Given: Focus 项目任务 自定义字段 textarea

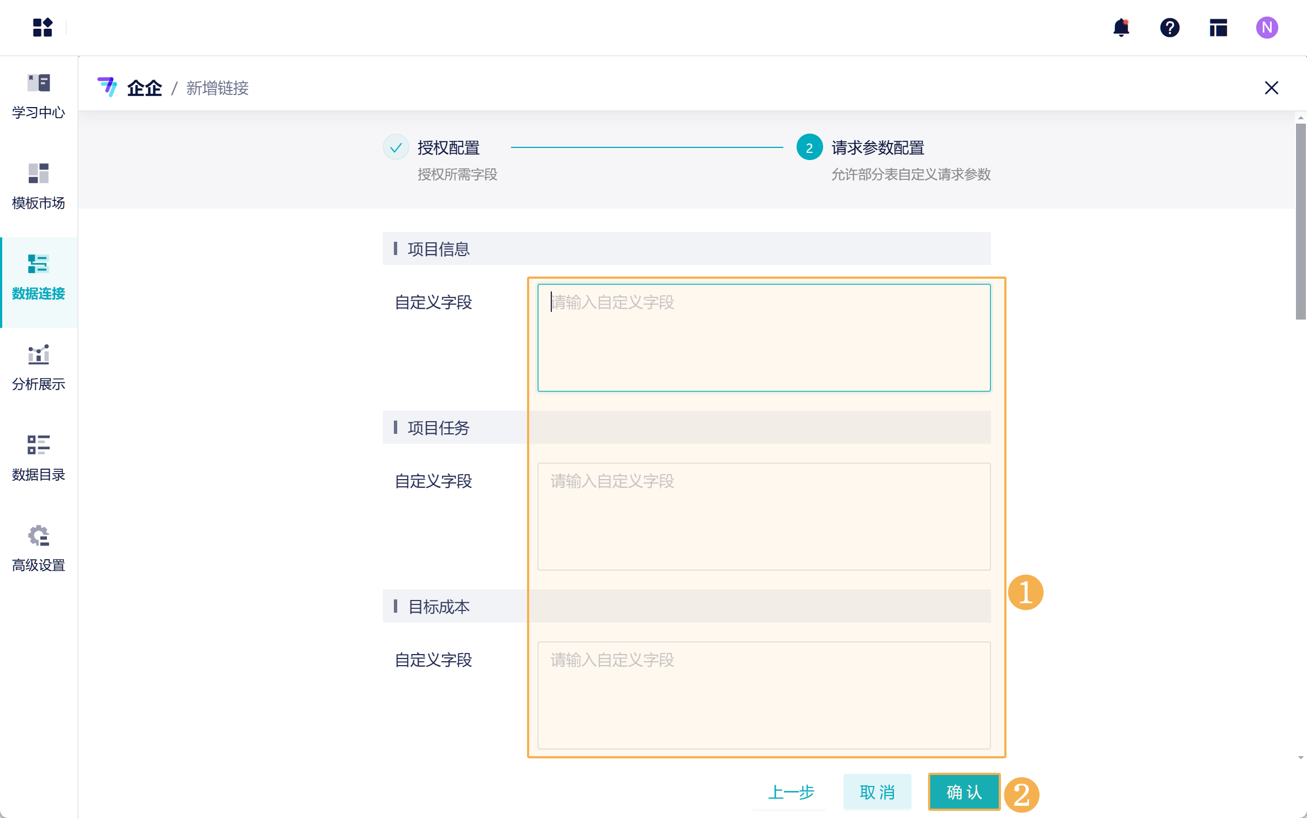Looking at the screenshot, I should point(763,516).
